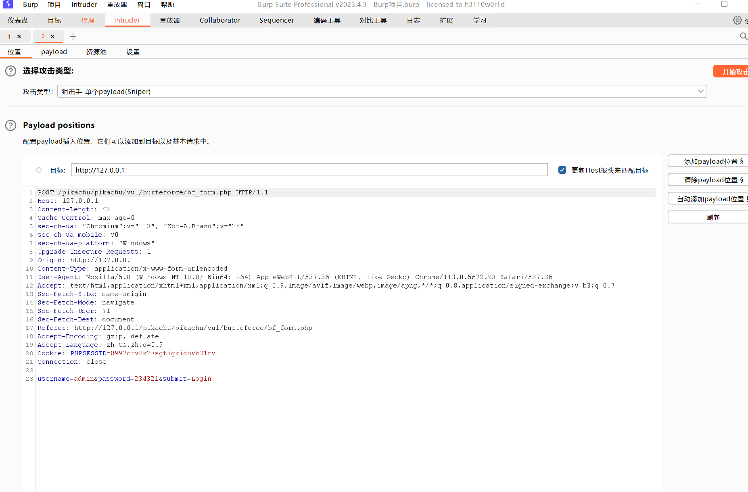The height and width of the screenshot is (492, 748).
Task: Click the Sec-Fetch-Dest: document line
Action: (x=86, y=319)
